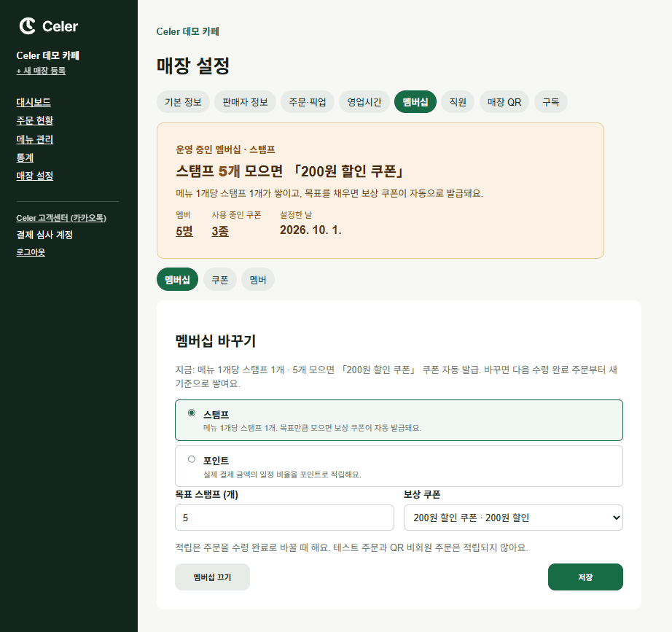
Task: Click the Celer logo icon
Action: pos(28,26)
